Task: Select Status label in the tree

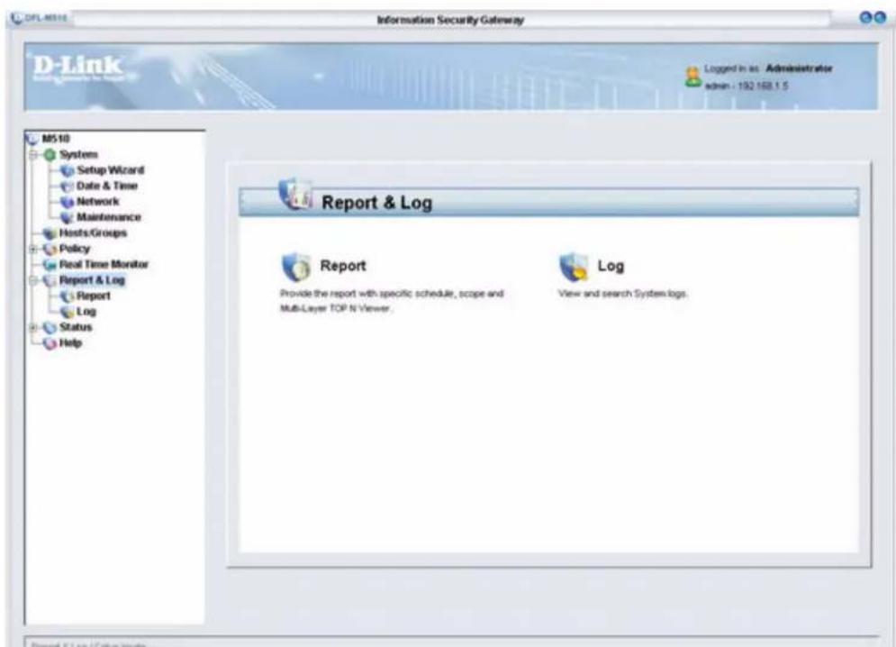Action: tap(76, 327)
